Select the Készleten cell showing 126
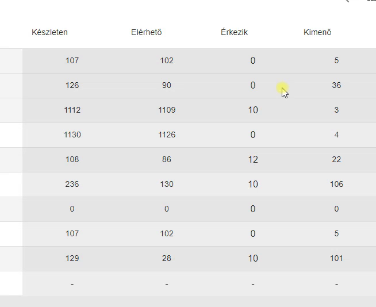 pos(72,86)
